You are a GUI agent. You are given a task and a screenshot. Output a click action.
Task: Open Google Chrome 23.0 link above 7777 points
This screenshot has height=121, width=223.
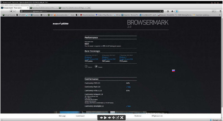pos(91,59)
